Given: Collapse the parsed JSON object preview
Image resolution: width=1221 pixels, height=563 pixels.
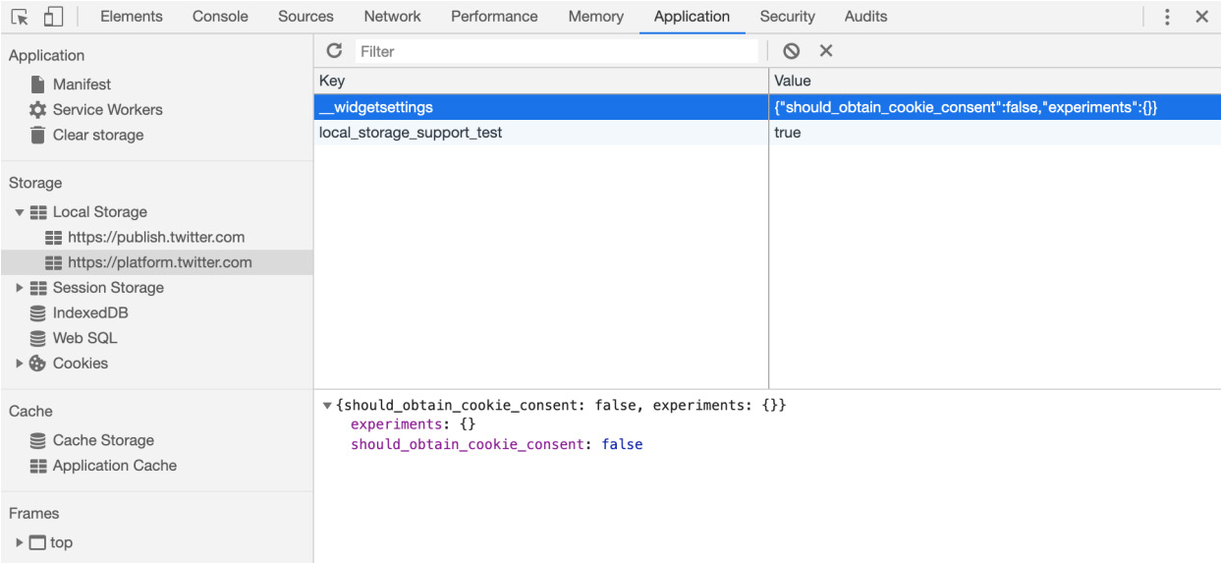Looking at the screenshot, I should 327,405.
